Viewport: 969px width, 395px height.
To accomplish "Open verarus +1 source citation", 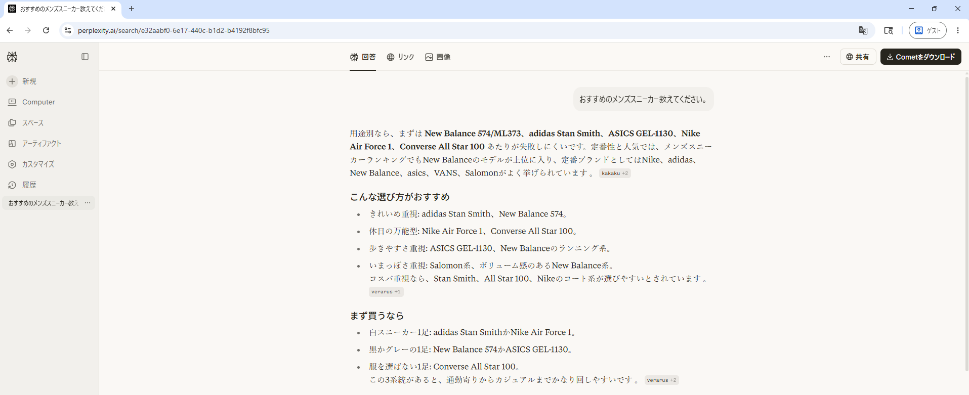I will 386,291.
